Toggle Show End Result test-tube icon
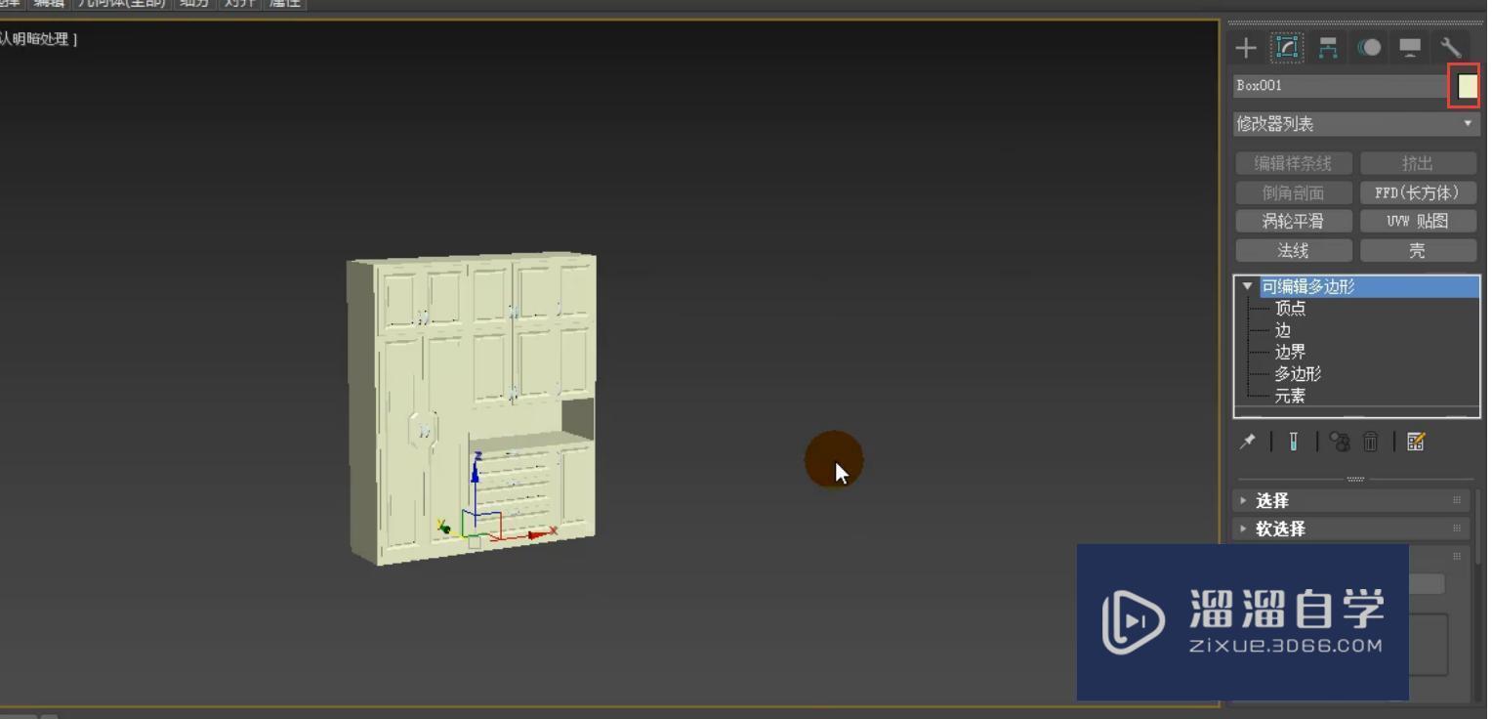 point(1293,442)
